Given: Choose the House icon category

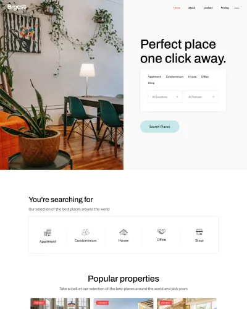Looking at the screenshot, I should [124, 232].
